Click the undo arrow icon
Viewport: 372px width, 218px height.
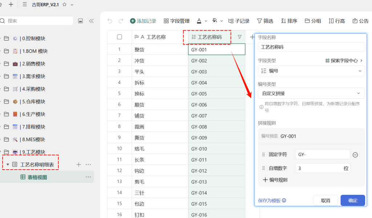tap(110, 21)
